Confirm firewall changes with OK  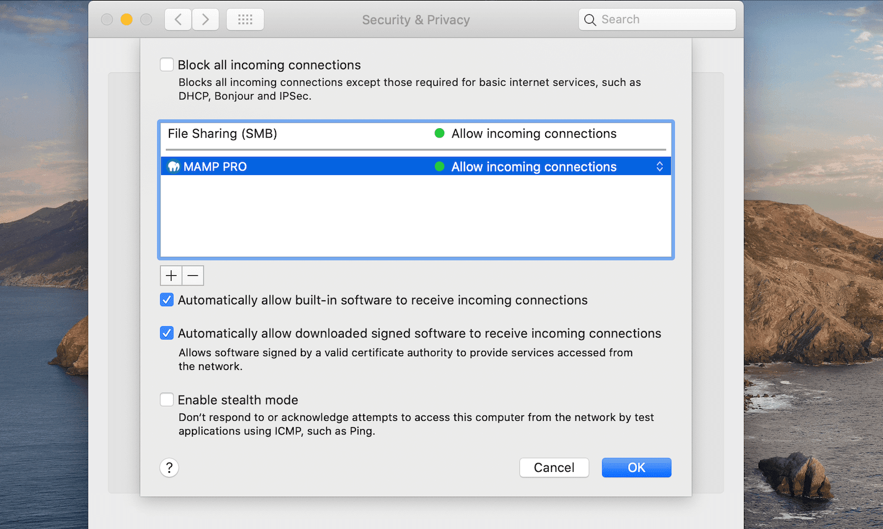coord(636,467)
